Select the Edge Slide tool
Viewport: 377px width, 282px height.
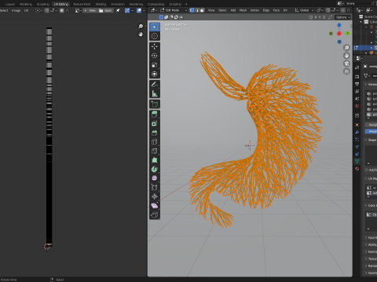155,187
